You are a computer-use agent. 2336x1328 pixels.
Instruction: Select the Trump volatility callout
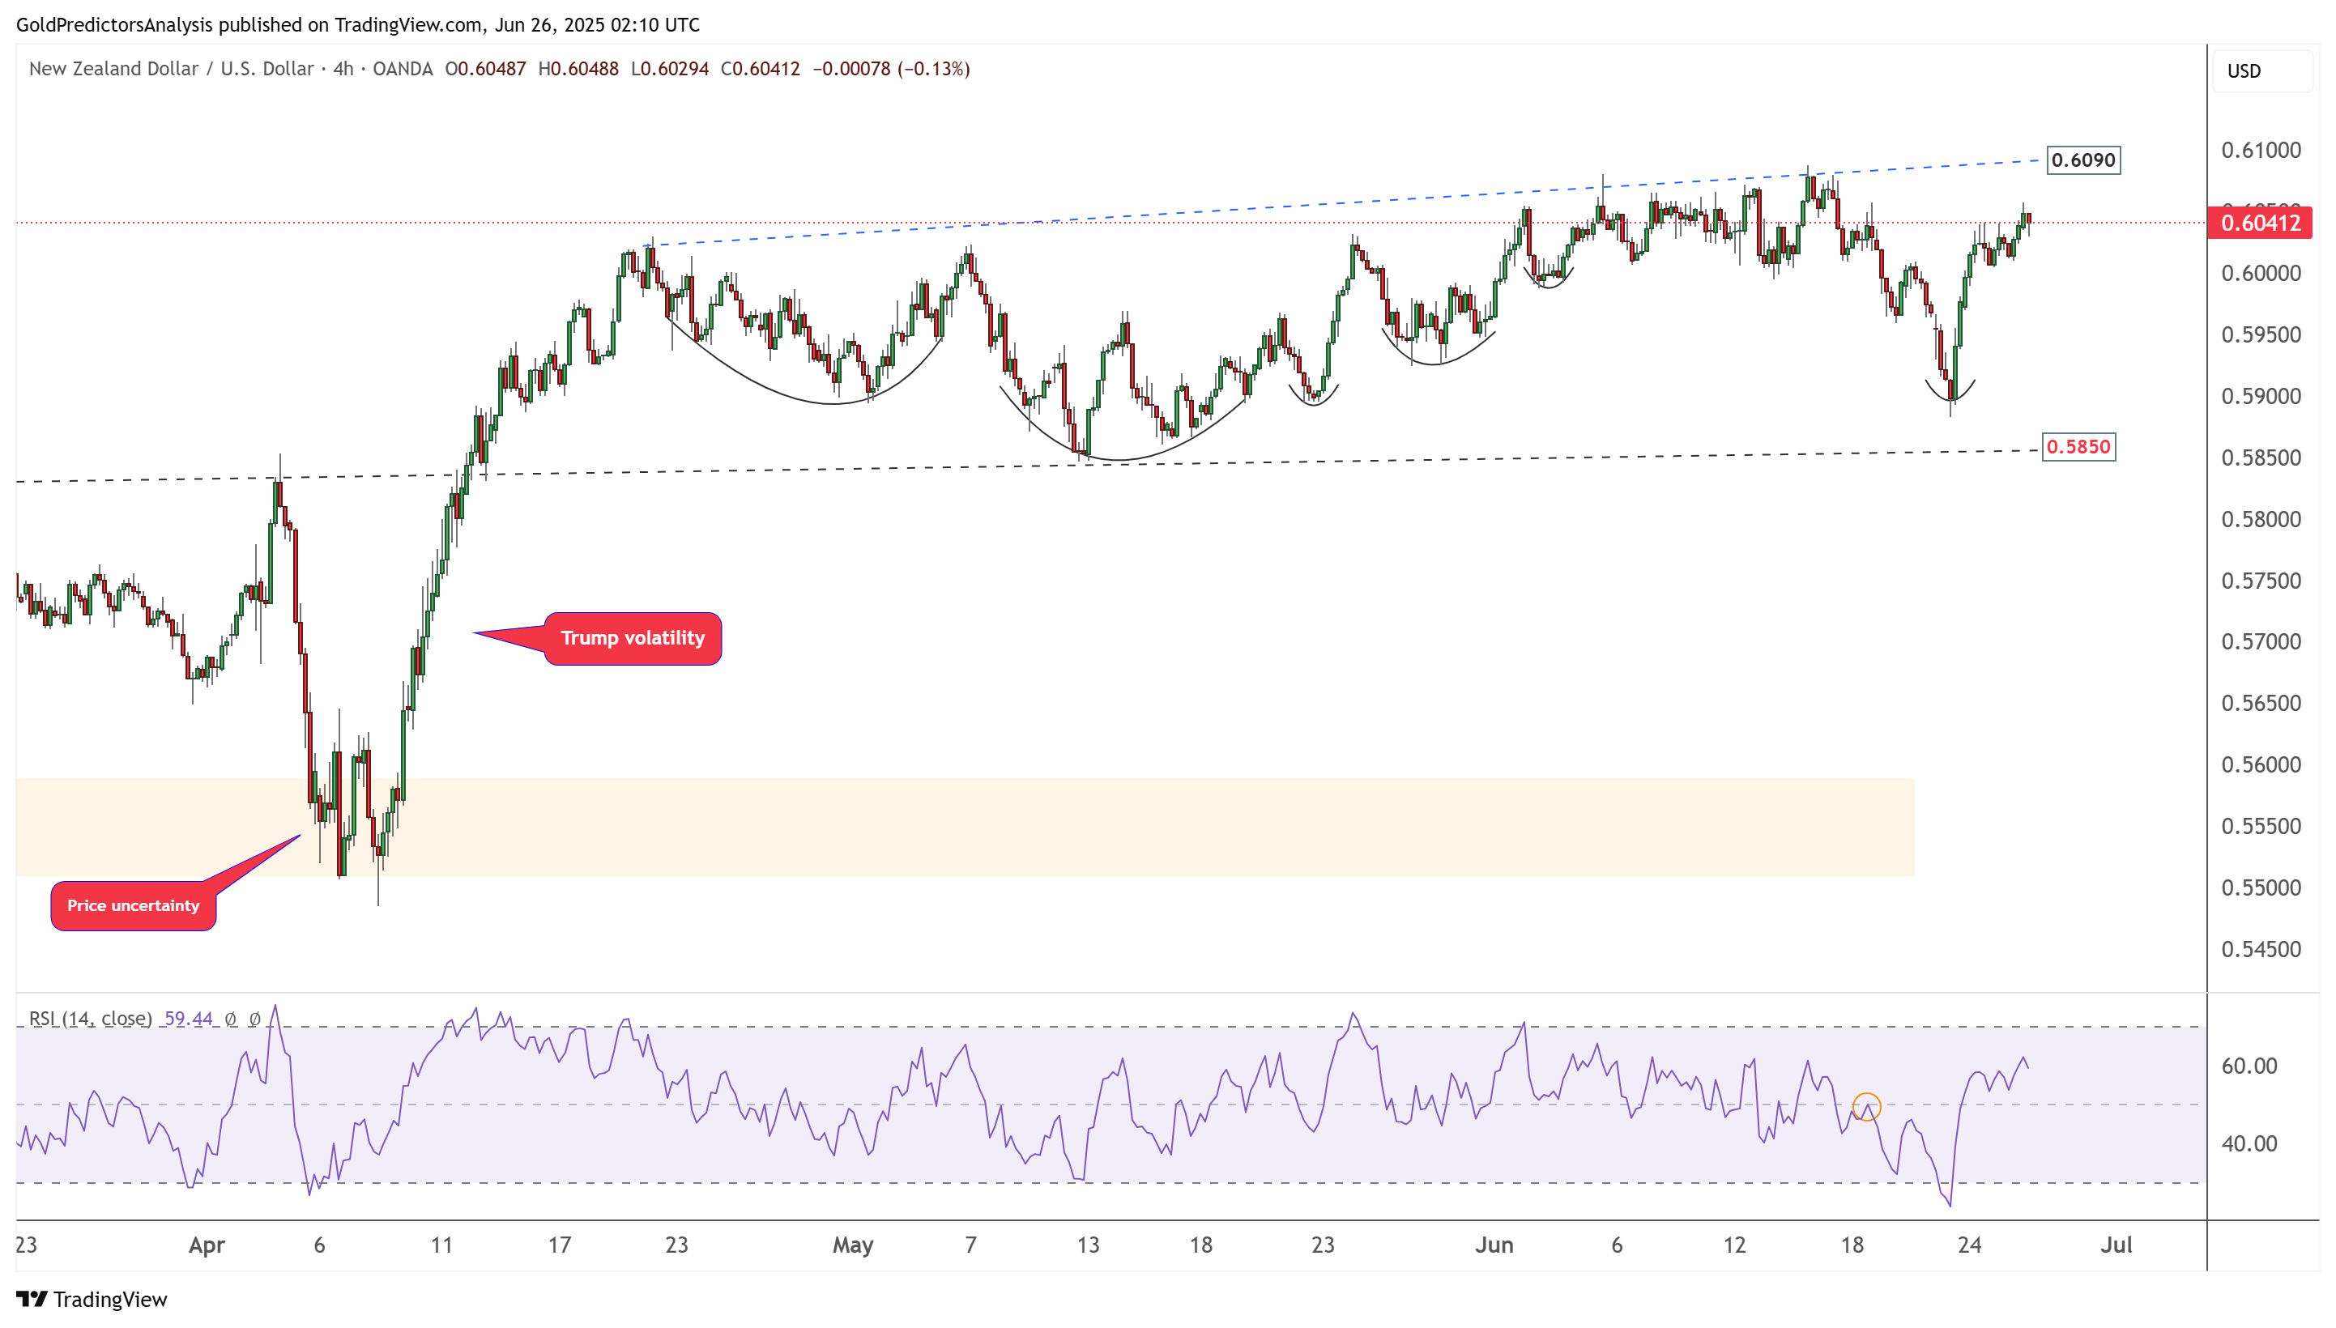[632, 638]
